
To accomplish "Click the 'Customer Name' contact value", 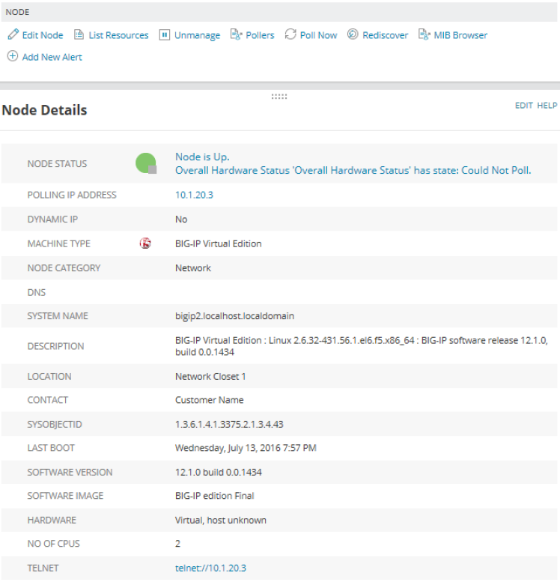I will [x=210, y=400].
